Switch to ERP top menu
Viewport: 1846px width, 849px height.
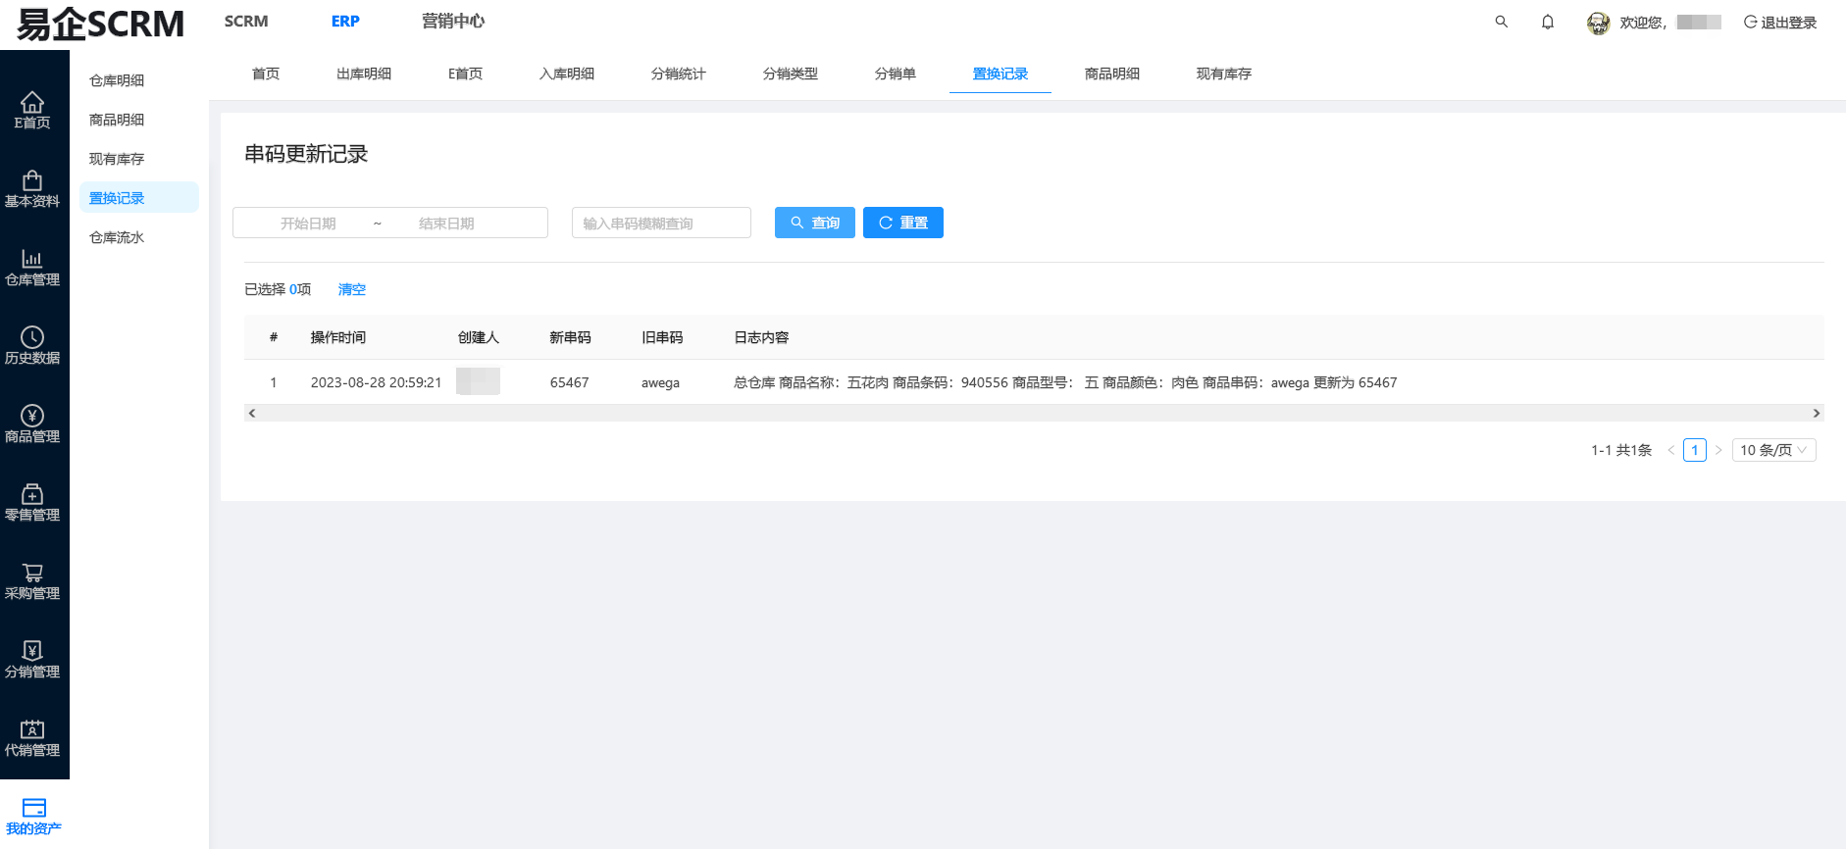(345, 22)
